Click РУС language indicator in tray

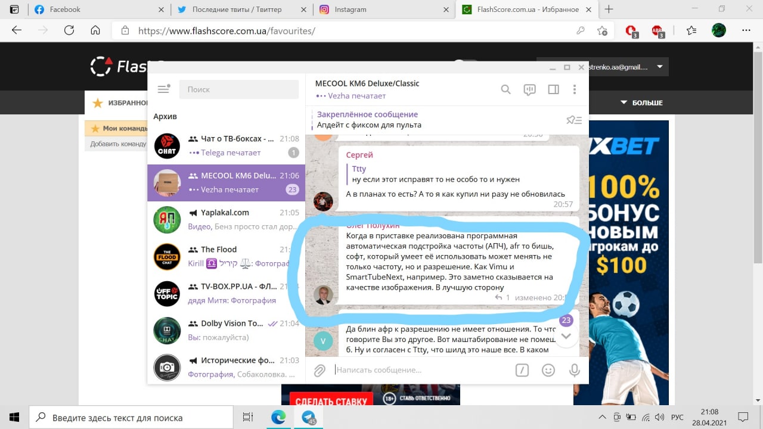[678, 417]
